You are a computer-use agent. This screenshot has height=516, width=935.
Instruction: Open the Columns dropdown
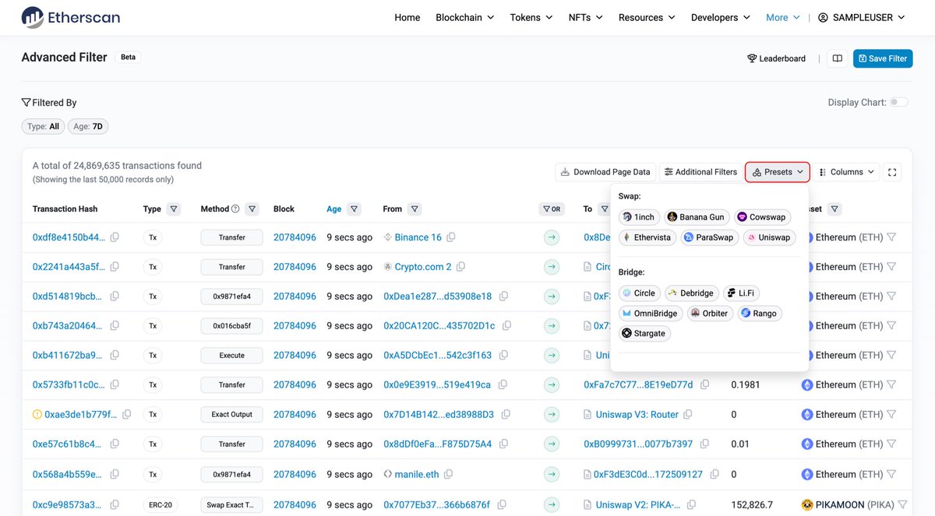[846, 171]
